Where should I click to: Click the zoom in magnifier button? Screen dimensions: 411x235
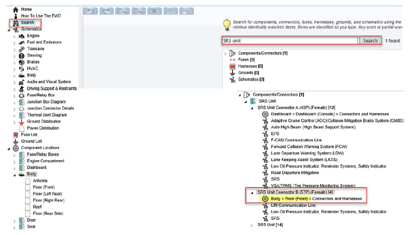click(138, 11)
